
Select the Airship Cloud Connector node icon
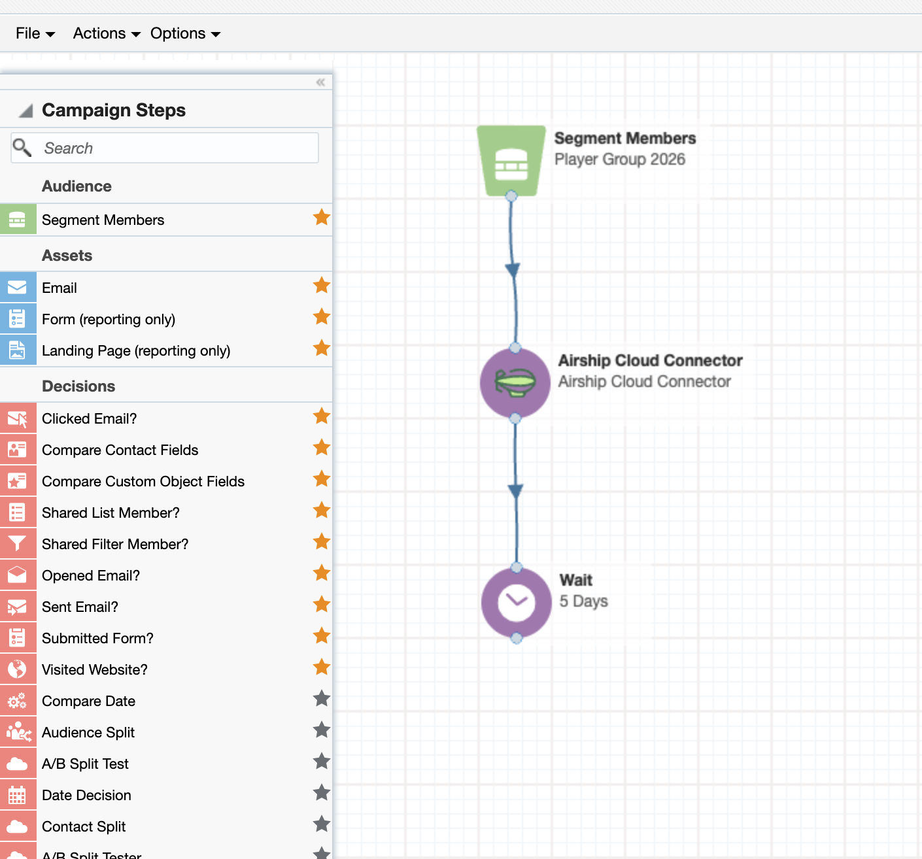(x=515, y=382)
